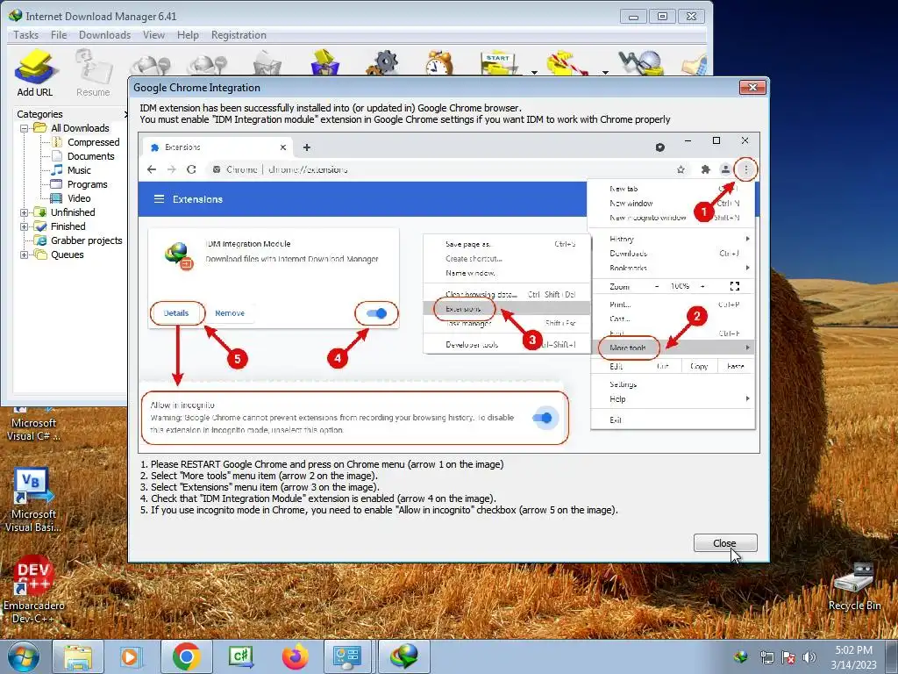
Task: Select the Documents category
Action: (90, 156)
